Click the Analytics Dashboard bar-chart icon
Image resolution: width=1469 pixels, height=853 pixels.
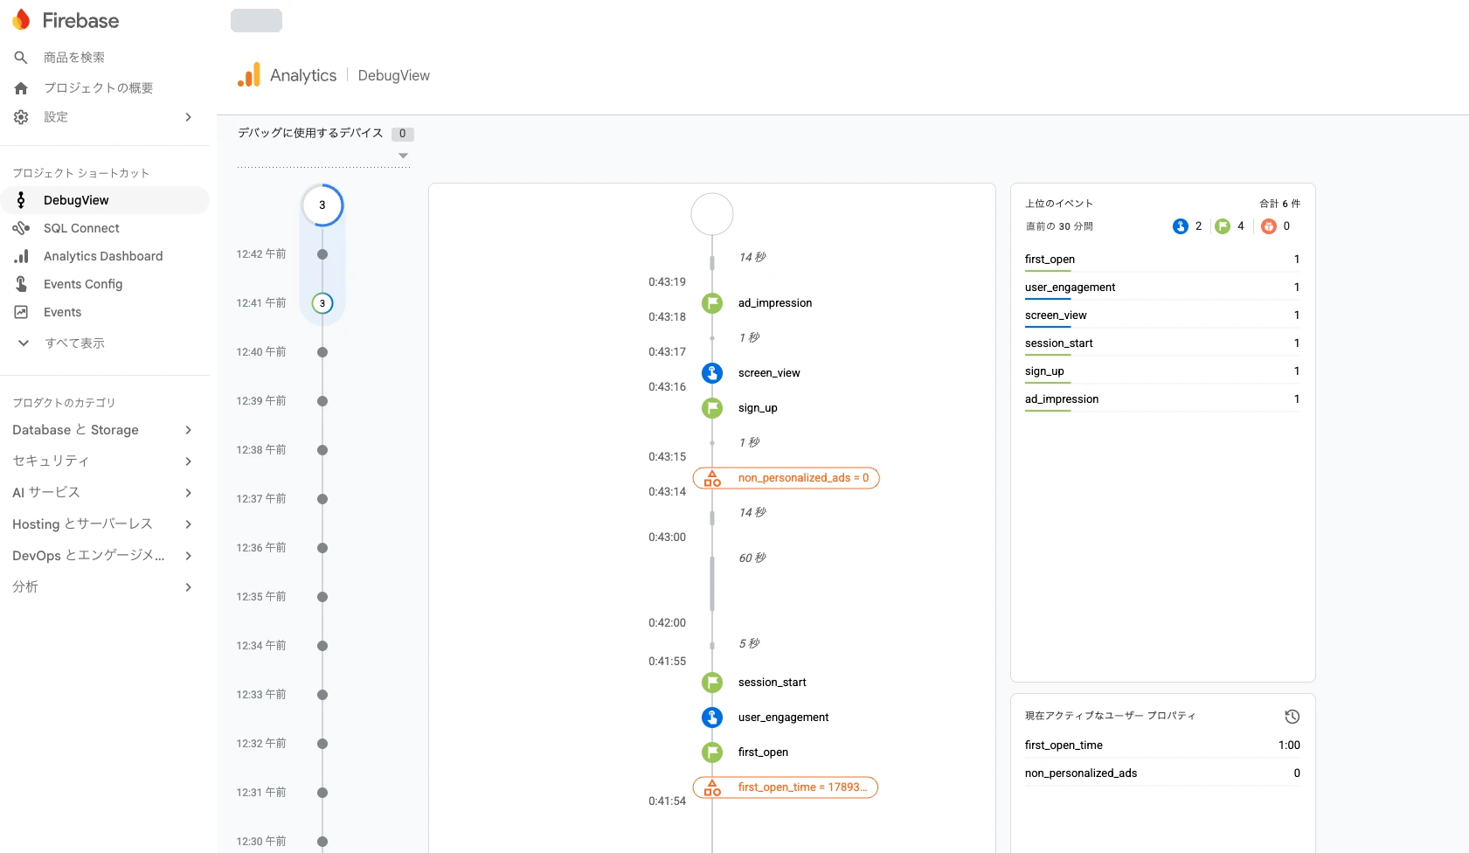[x=21, y=256]
